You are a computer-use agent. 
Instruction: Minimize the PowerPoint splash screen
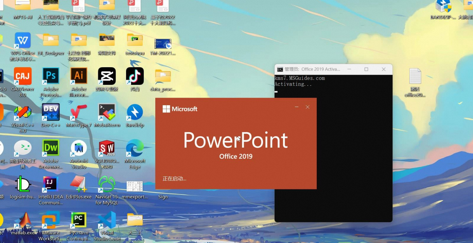click(x=297, y=107)
